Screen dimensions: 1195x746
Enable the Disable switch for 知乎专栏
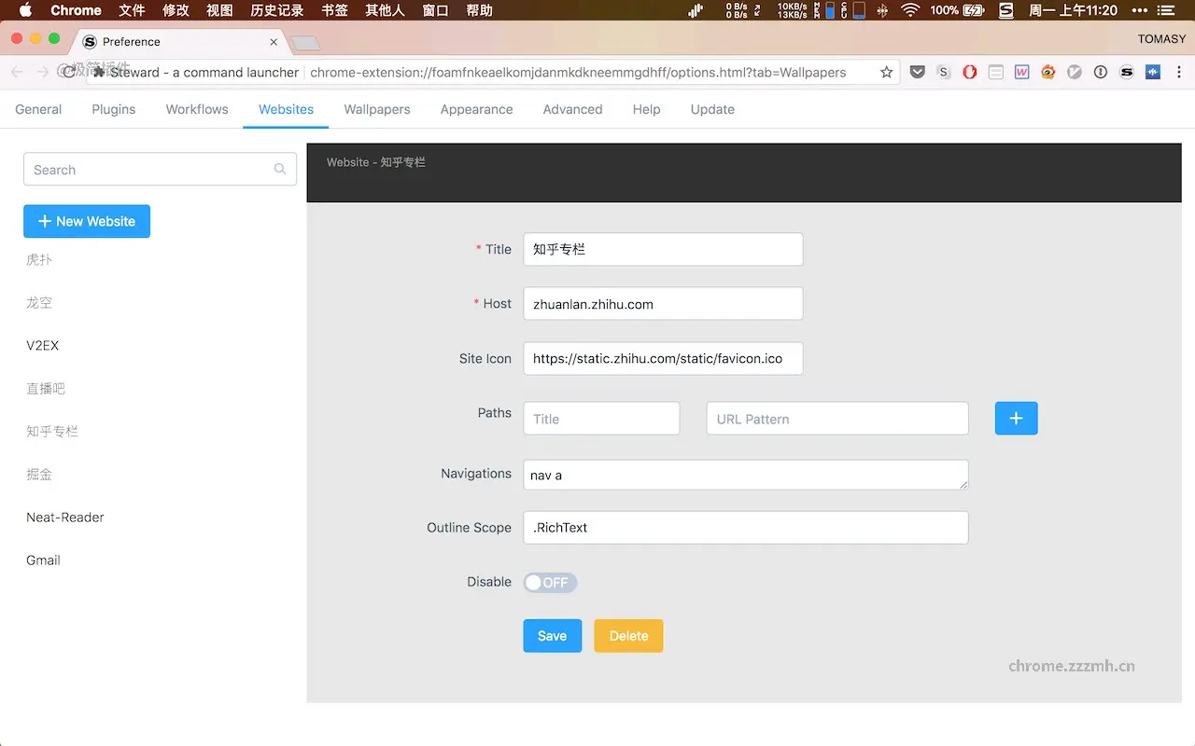(x=550, y=582)
